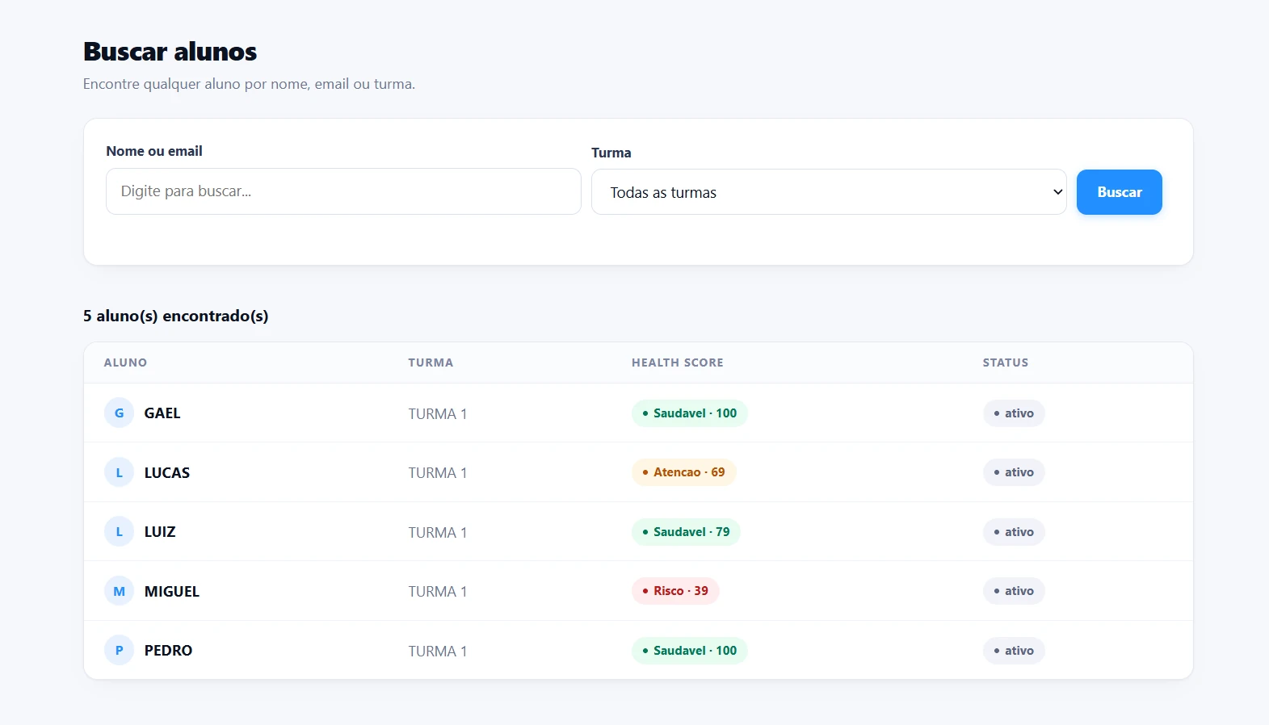1269x725 pixels.
Task: Click the PEDRO avatar circle P
Action: coord(119,650)
